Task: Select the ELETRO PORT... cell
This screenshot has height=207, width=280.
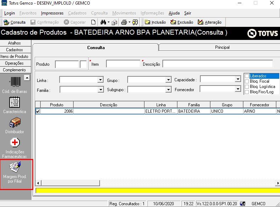Action: pyautogui.click(x=161, y=111)
